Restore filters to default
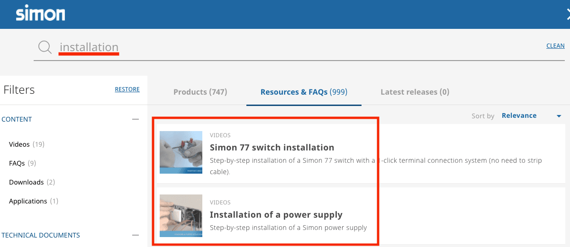570x247 pixels. coord(127,89)
